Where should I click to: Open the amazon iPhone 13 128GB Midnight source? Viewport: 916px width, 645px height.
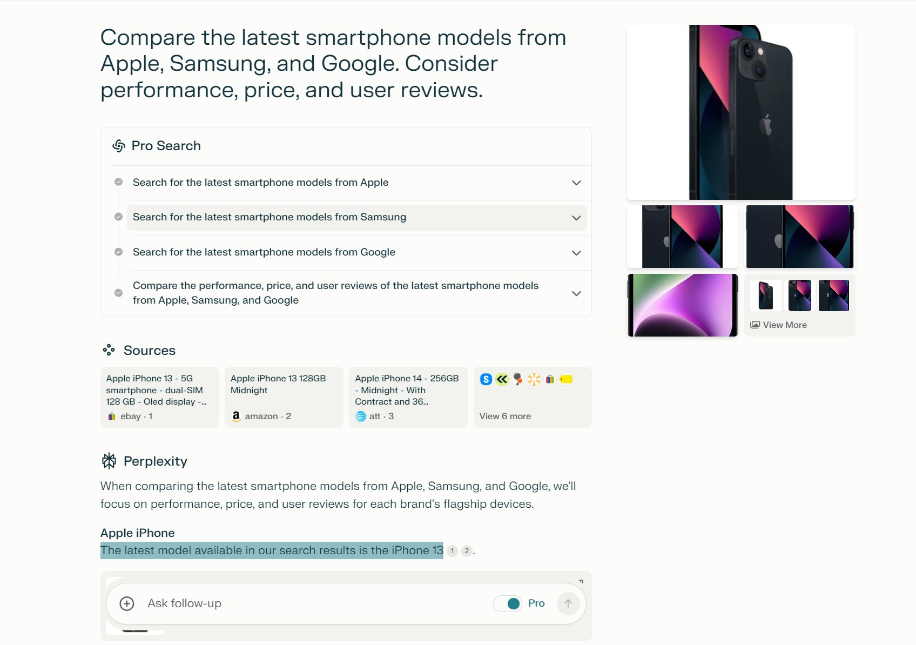click(x=284, y=397)
